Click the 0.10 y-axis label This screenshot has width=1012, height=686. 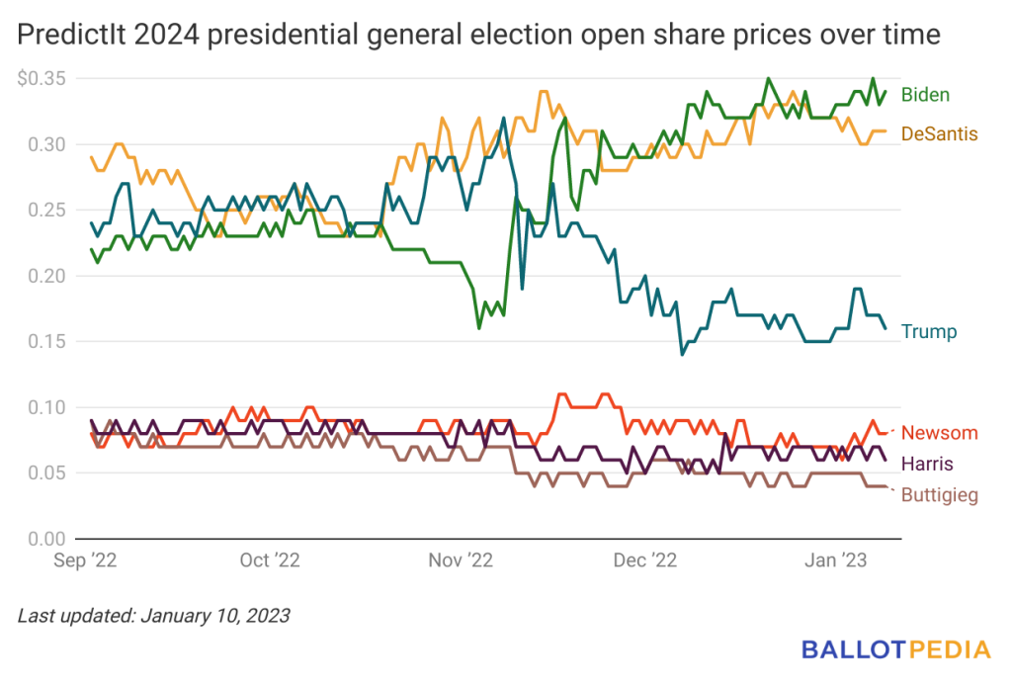[46, 408]
